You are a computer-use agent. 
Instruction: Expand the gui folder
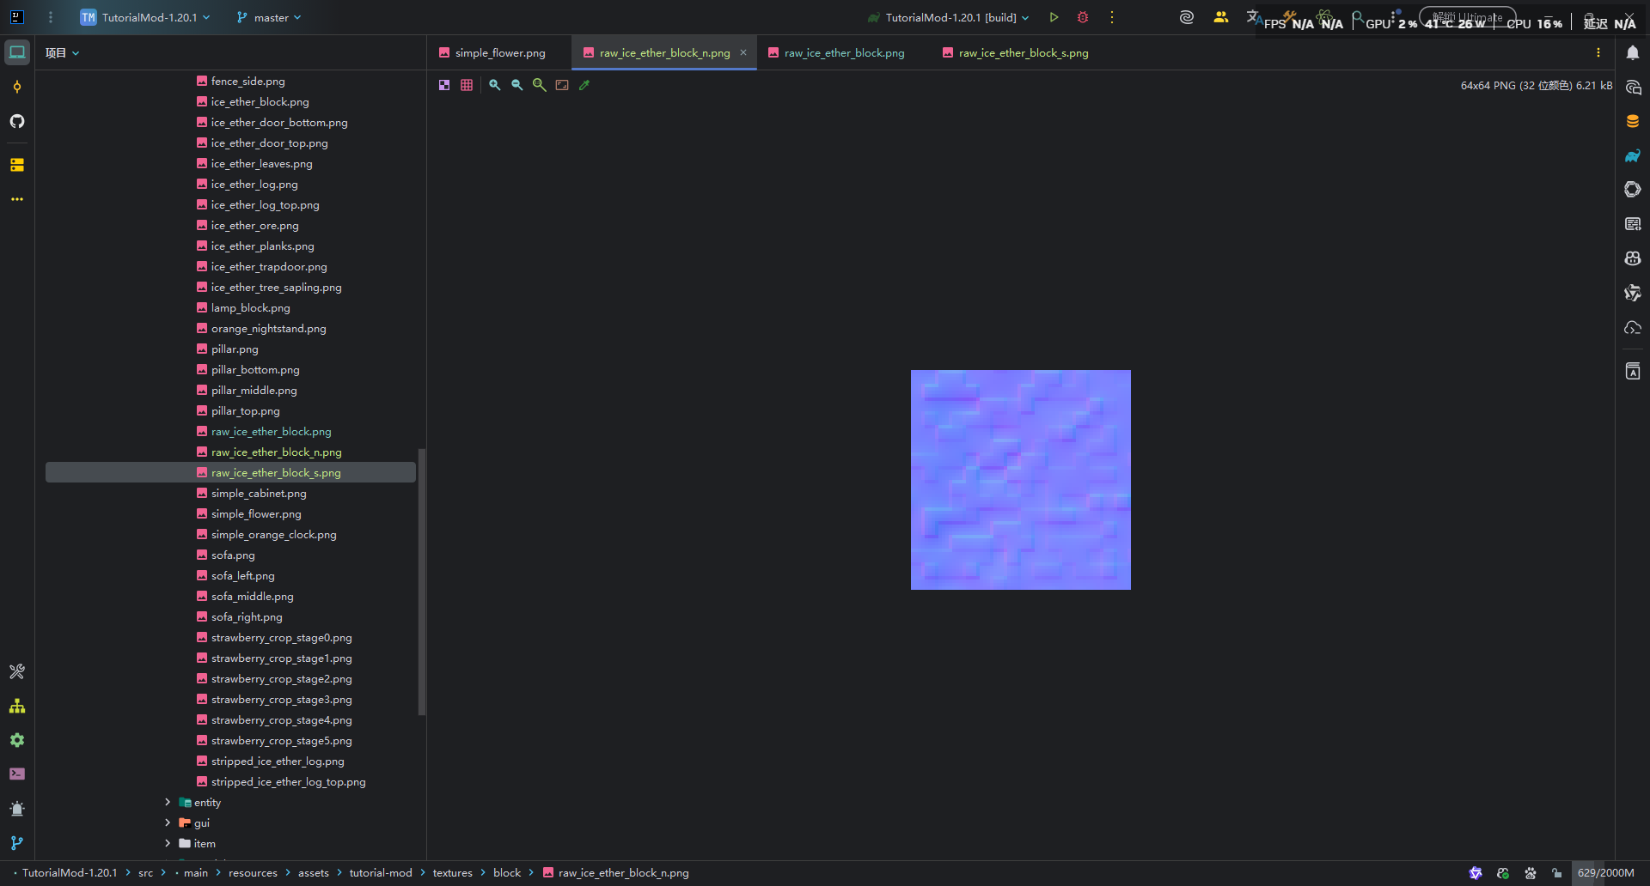pos(168,822)
